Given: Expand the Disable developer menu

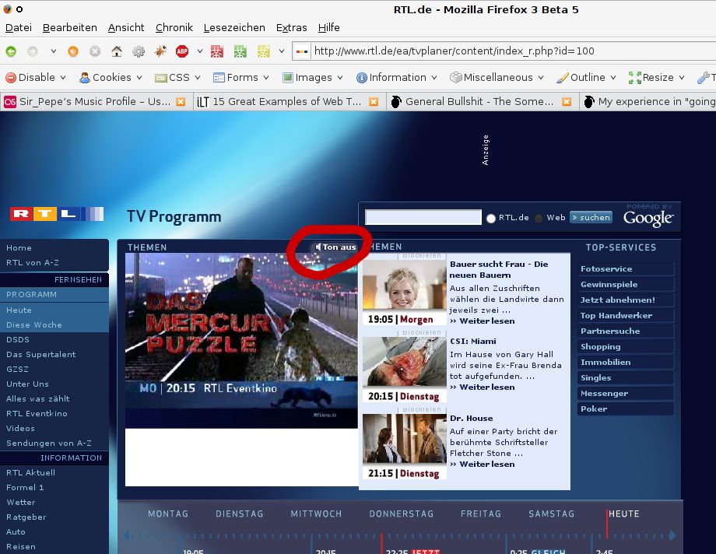Looking at the screenshot, I should (36, 78).
